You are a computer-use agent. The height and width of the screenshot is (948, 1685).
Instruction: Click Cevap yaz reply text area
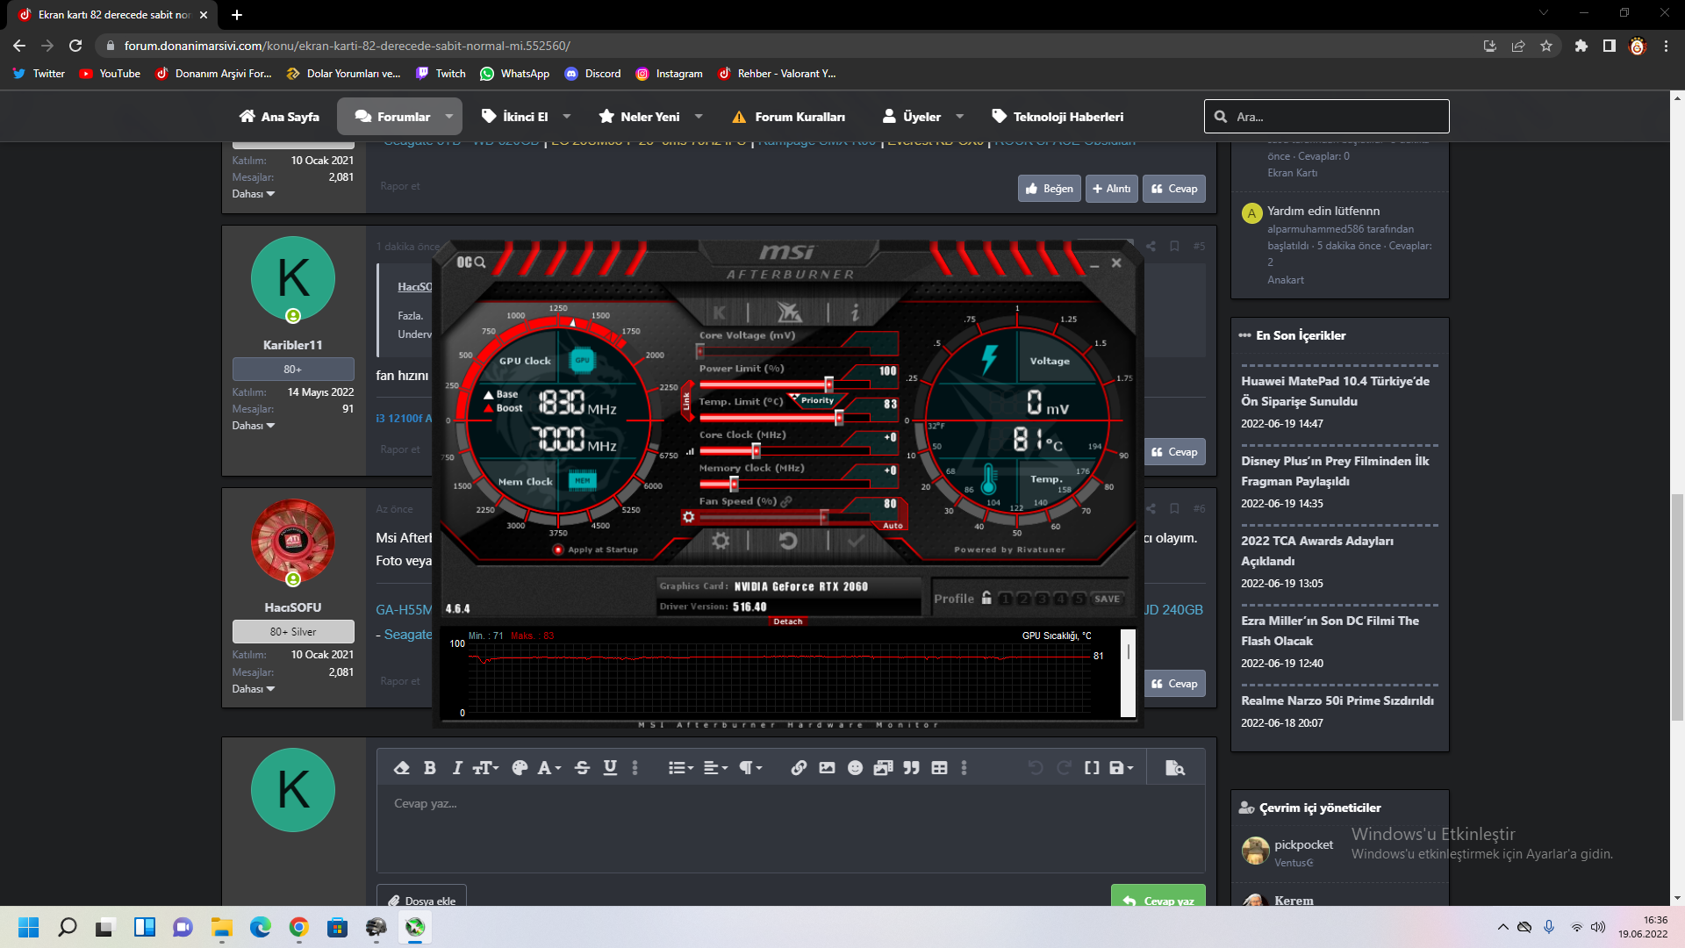coord(791,829)
